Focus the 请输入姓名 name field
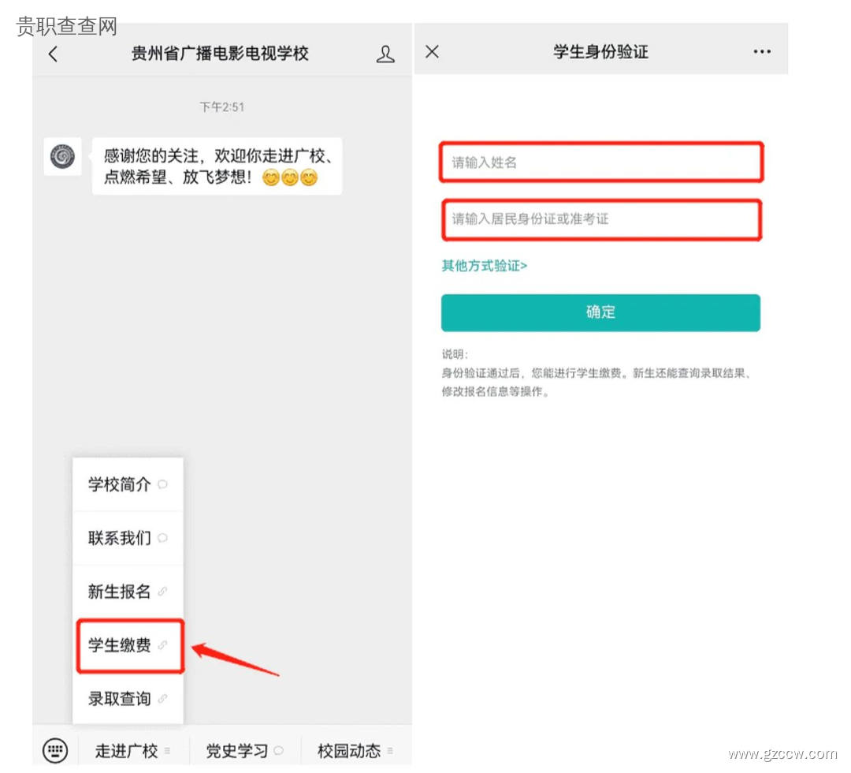This screenshot has width=851, height=773. tap(601, 162)
